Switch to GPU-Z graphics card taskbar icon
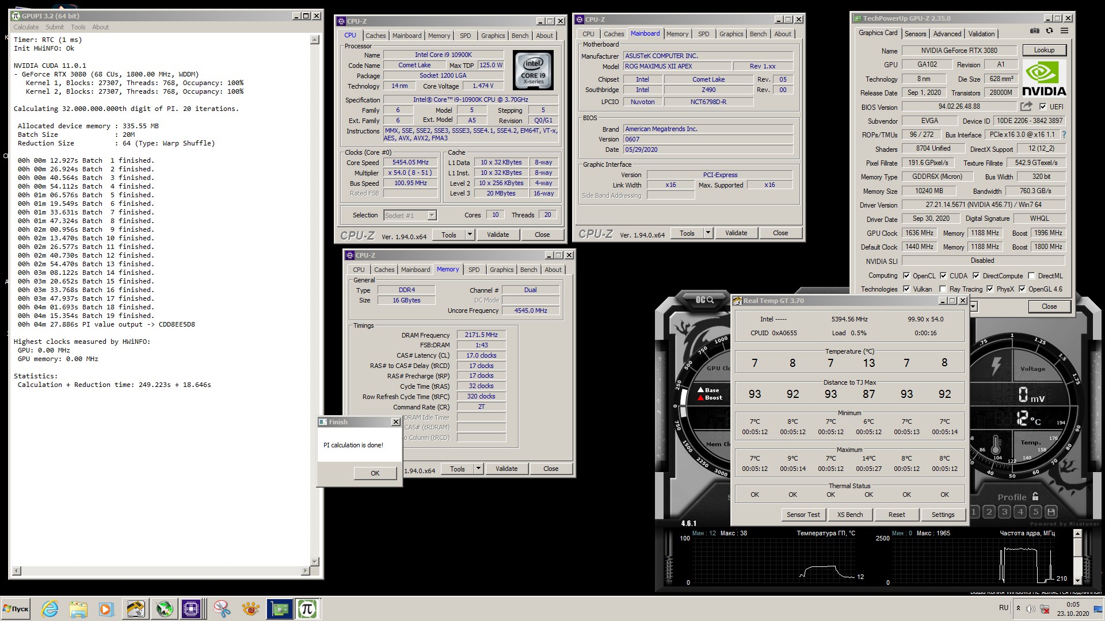The image size is (1105, 621). (x=280, y=609)
